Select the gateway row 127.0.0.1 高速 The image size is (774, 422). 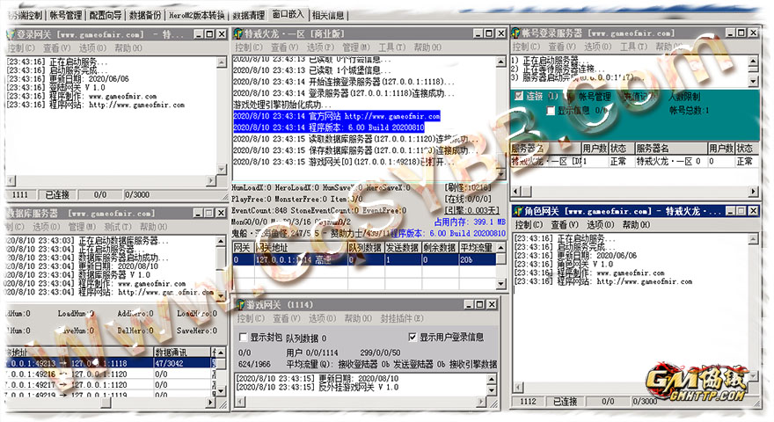click(364, 259)
